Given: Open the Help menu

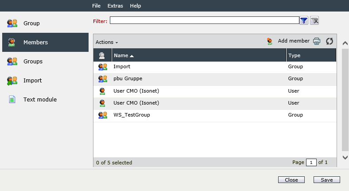Looking at the screenshot, I should tap(136, 6).
